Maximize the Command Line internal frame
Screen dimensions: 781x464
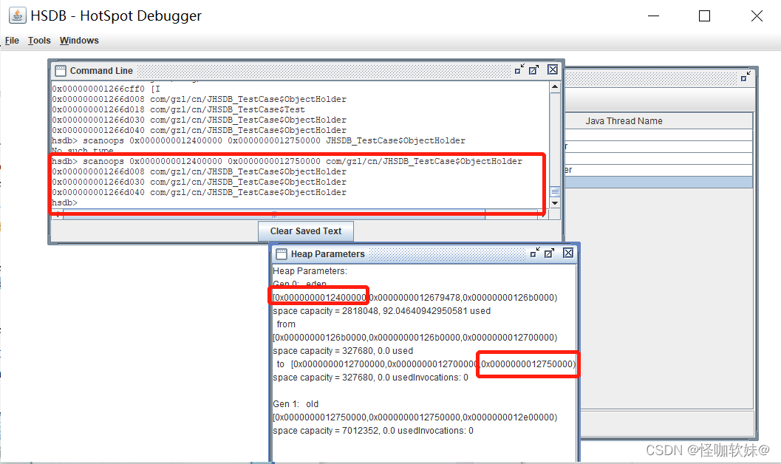click(x=534, y=69)
